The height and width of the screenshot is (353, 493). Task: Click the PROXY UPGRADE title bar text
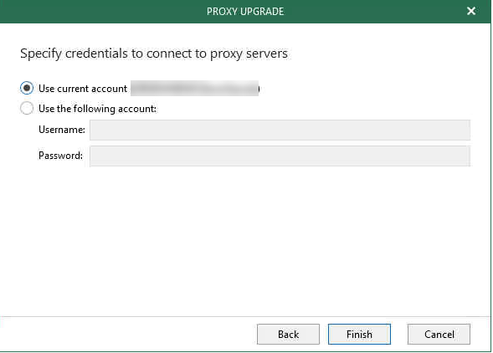pyautogui.click(x=245, y=12)
